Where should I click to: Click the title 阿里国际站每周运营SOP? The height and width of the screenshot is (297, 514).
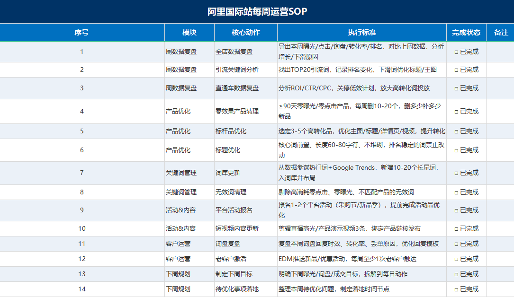257,11
